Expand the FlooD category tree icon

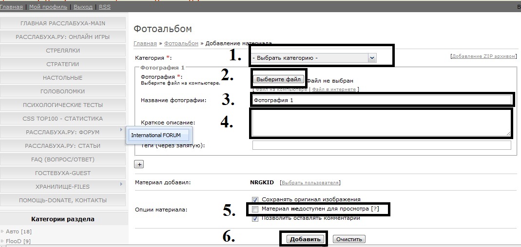[2, 241]
